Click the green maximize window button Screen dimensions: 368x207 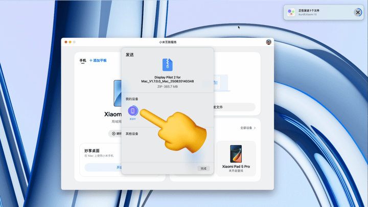click(75, 42)
